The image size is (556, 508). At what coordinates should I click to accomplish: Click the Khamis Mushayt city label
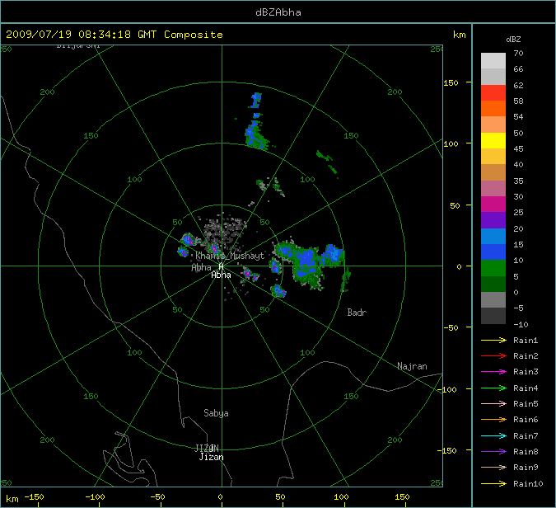click(230, 256)
